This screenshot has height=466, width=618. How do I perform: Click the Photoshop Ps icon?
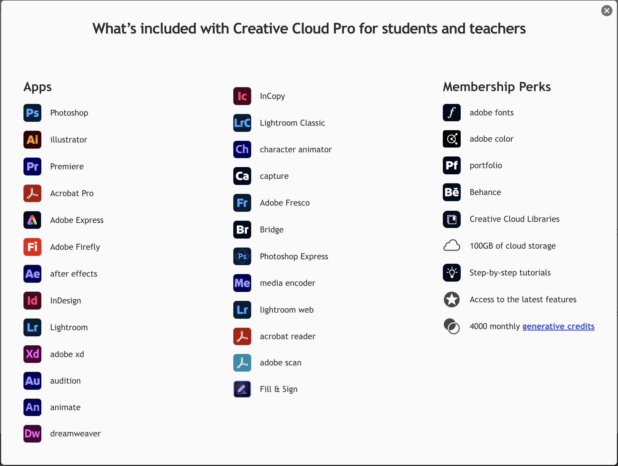point(32,113)
